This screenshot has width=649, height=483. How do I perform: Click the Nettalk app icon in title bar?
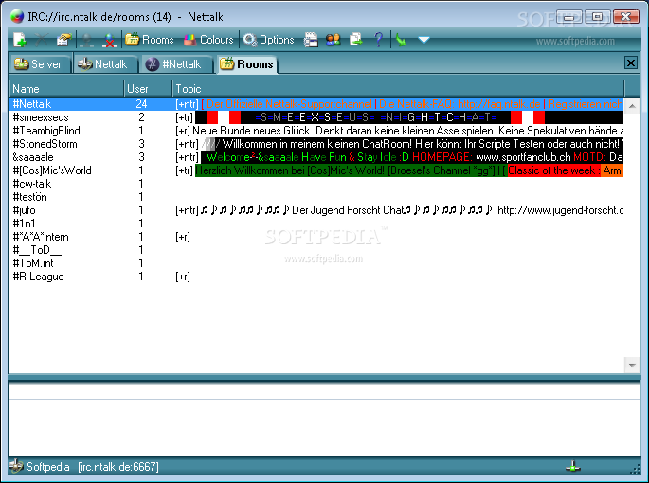[17, 16]
